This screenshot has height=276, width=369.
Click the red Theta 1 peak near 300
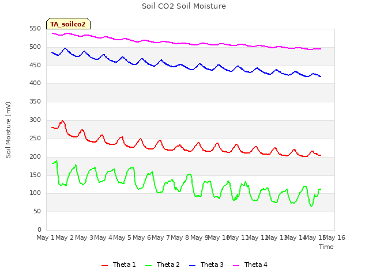62,121
